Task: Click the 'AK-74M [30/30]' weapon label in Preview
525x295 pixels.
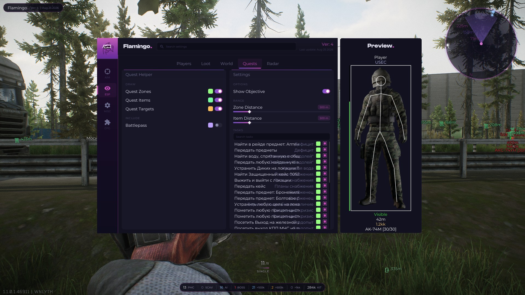Action: (381, 229)
